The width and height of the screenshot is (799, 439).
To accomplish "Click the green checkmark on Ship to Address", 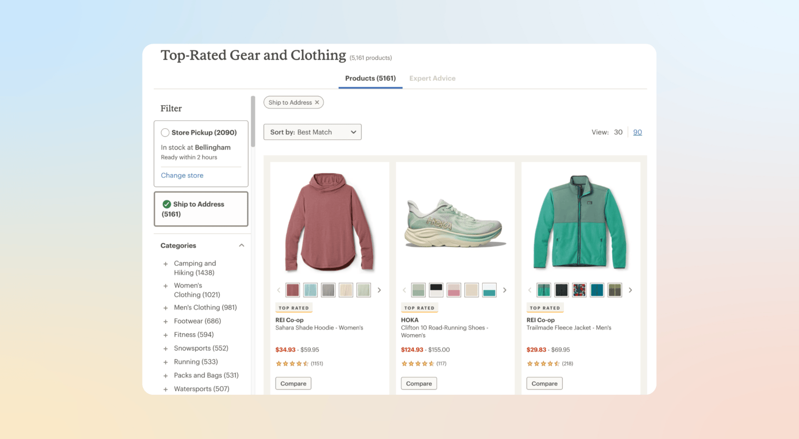I will point(165,204).
